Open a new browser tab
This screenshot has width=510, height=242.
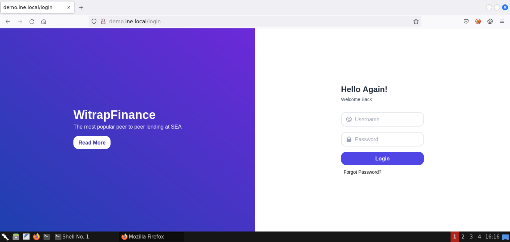(x=81, y=7)
